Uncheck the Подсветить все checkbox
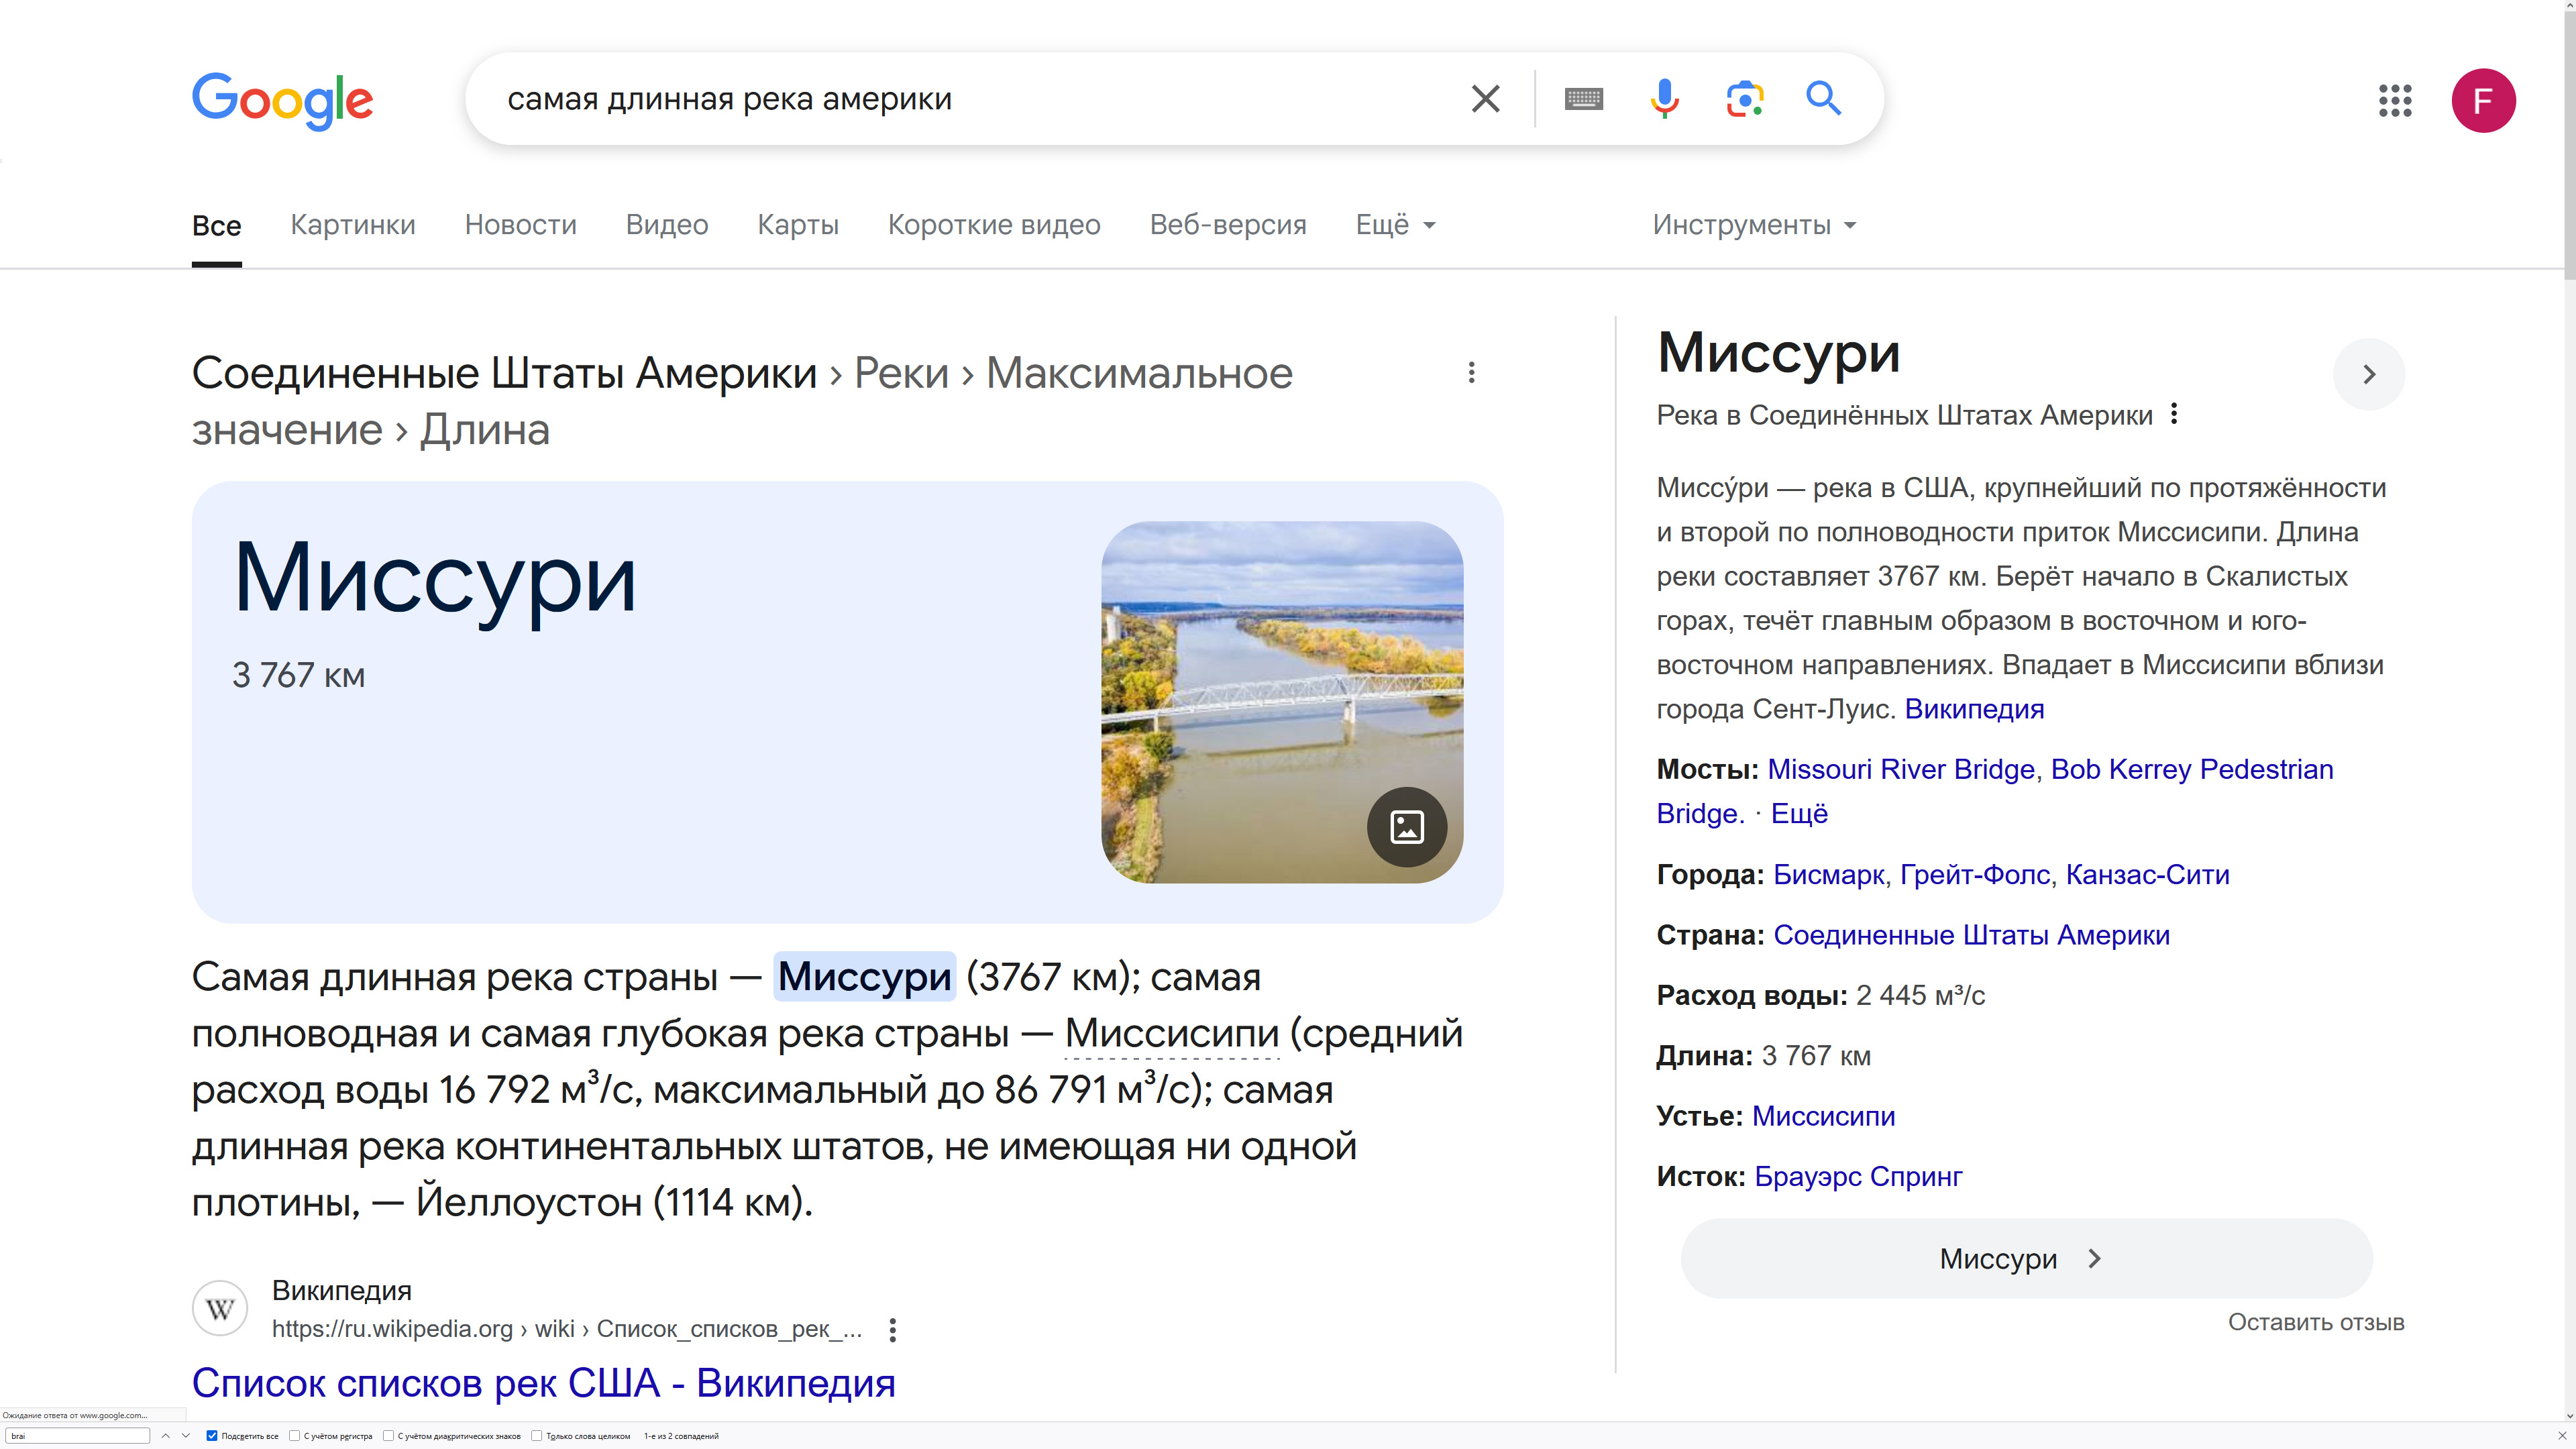 tap(212, 1436)
